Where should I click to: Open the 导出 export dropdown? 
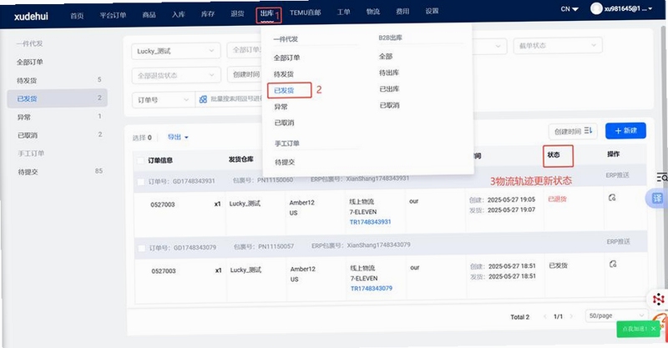178,137
